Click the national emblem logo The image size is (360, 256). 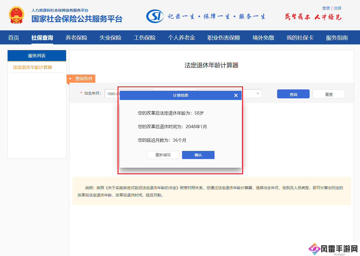[16, 15]
